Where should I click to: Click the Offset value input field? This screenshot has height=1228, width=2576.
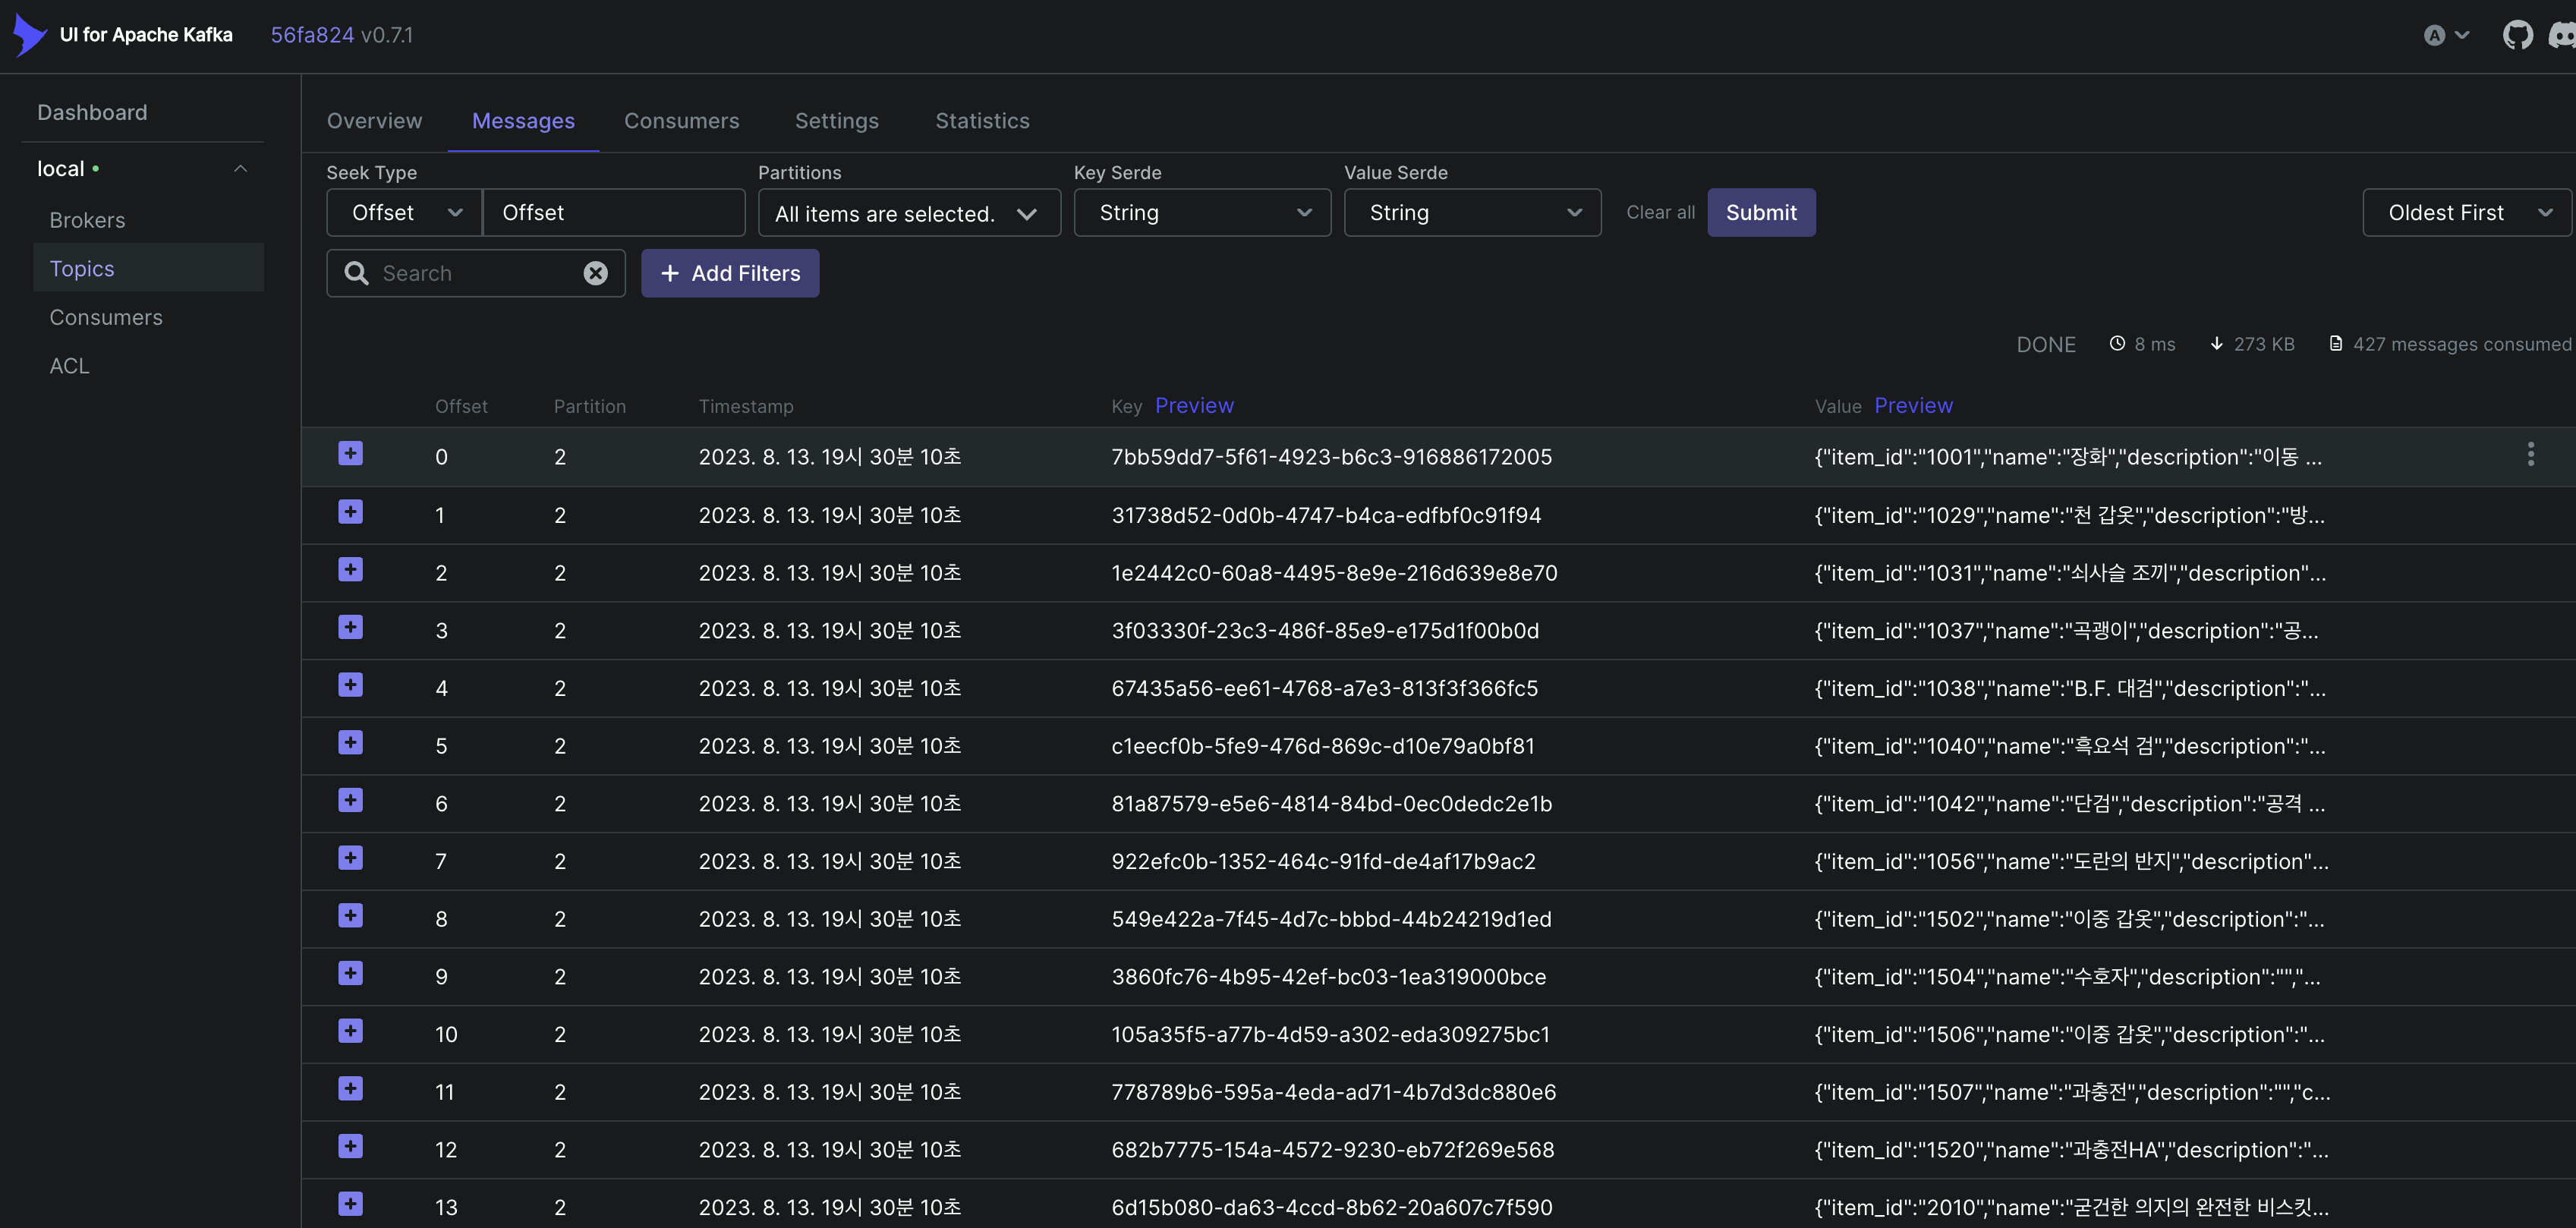[613, 213]
